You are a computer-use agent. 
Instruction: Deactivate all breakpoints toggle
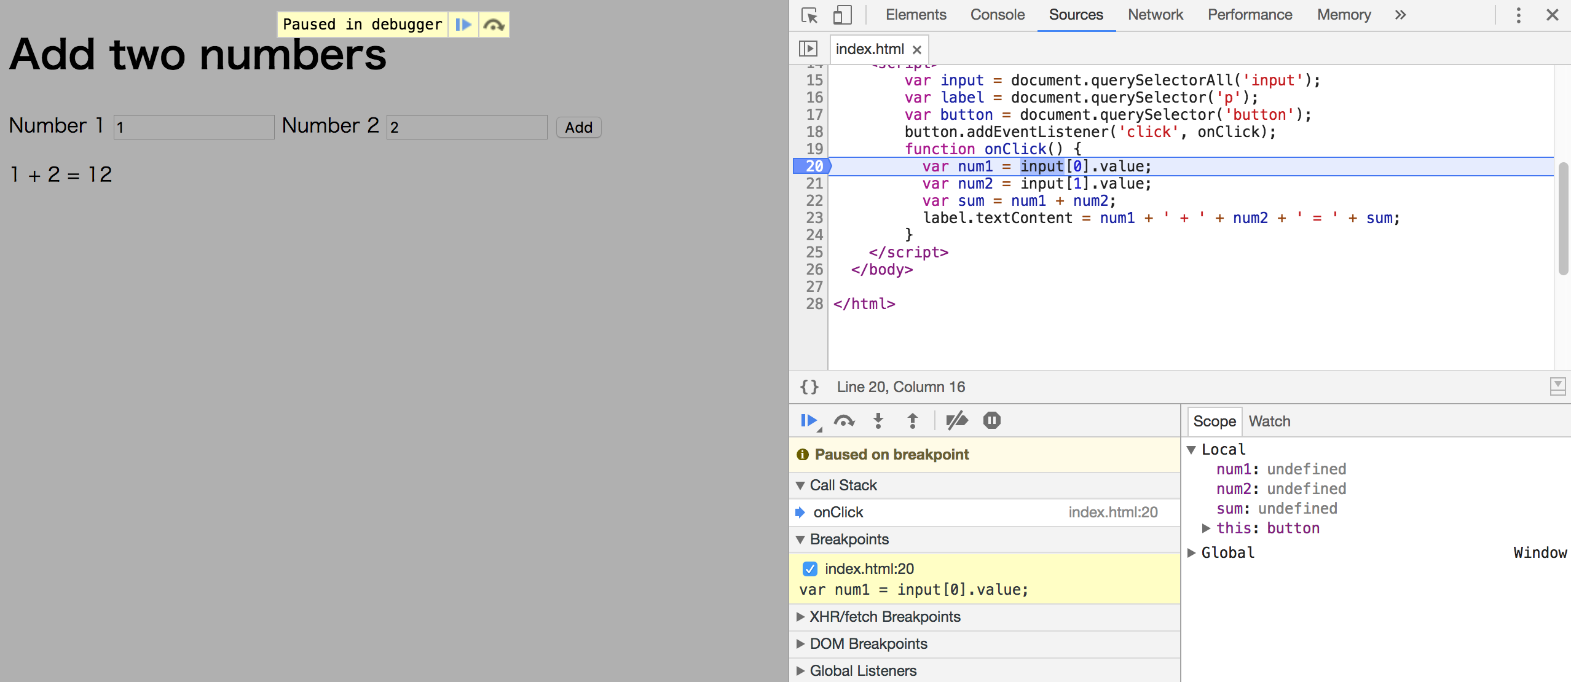(956, 421)
